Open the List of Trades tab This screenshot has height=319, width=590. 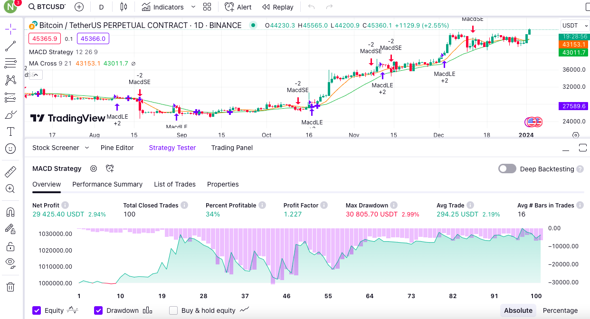[175, 184]
